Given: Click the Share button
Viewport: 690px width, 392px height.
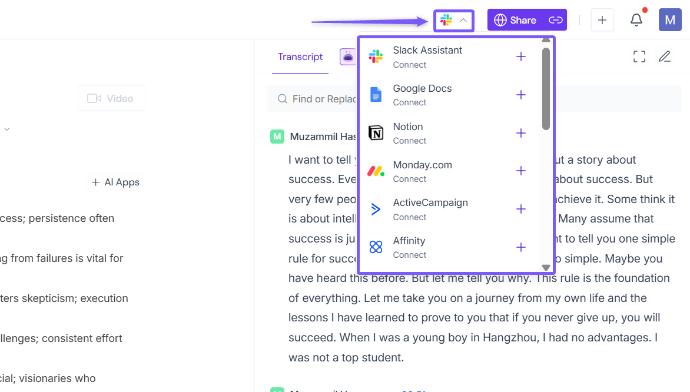Looking at the screenshot, I should tap(515, 20).
